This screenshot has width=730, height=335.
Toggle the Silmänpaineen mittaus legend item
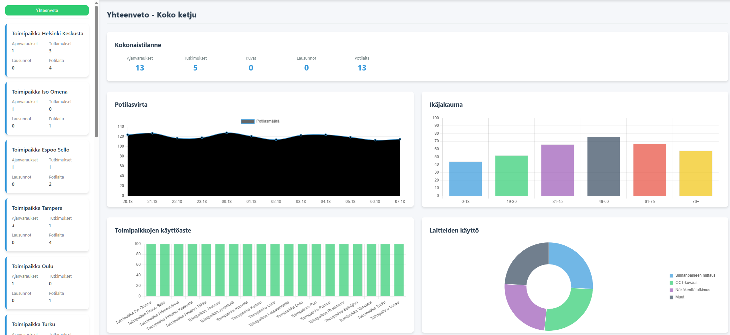692,275
